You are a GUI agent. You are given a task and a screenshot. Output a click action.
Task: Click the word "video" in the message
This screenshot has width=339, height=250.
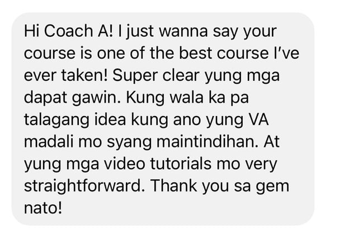124,164
